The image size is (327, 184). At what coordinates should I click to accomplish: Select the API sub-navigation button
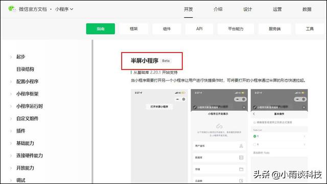coord(199,29)
